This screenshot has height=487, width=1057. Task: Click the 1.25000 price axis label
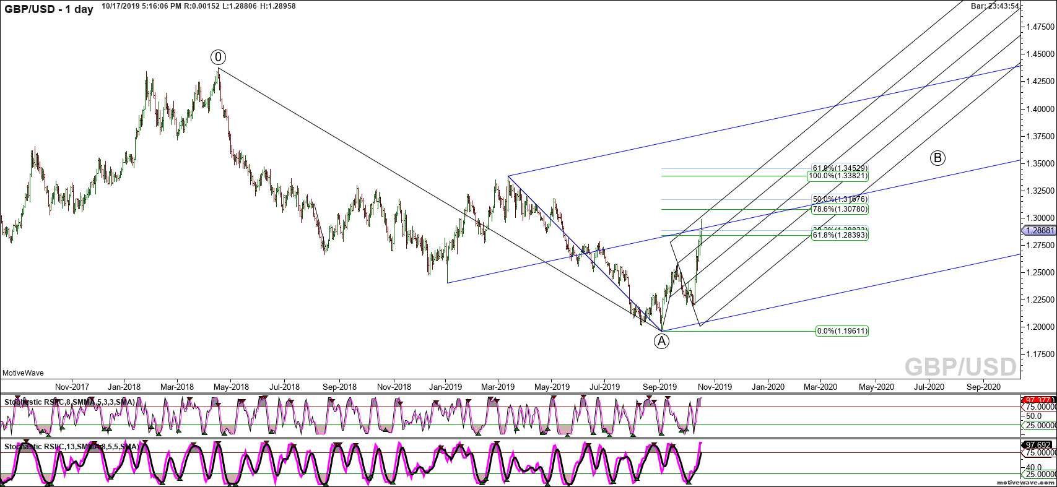pyautogui.click(x=1040, y=272)
